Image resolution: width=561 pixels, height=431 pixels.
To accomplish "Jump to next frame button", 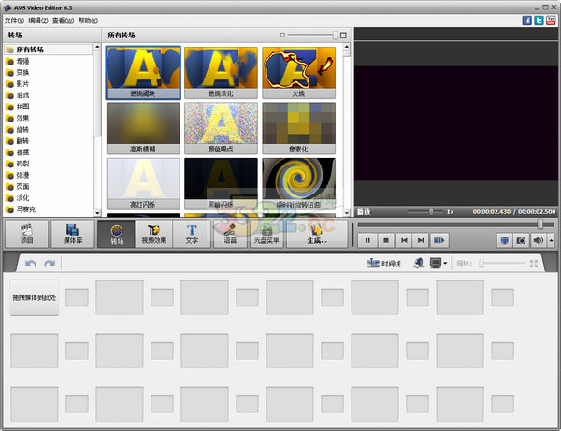I will [x=421, y=240].
